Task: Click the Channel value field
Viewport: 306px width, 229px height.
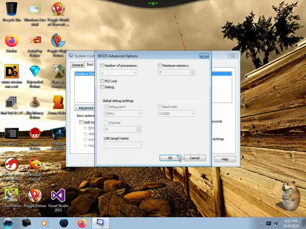Action: tap(120, 129)
